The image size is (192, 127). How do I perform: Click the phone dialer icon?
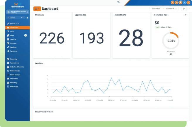[173, 2]
